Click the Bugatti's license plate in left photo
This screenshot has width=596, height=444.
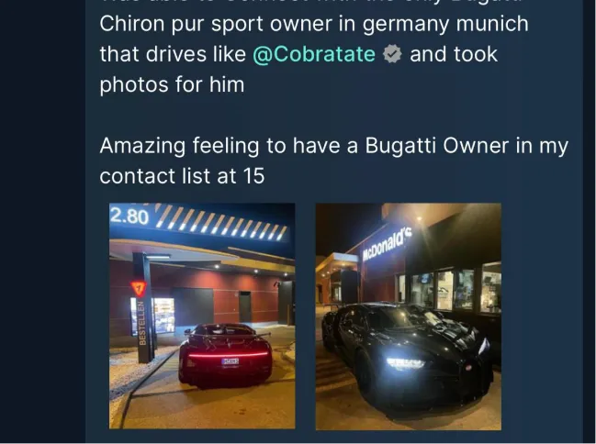(x=230, y=361)
